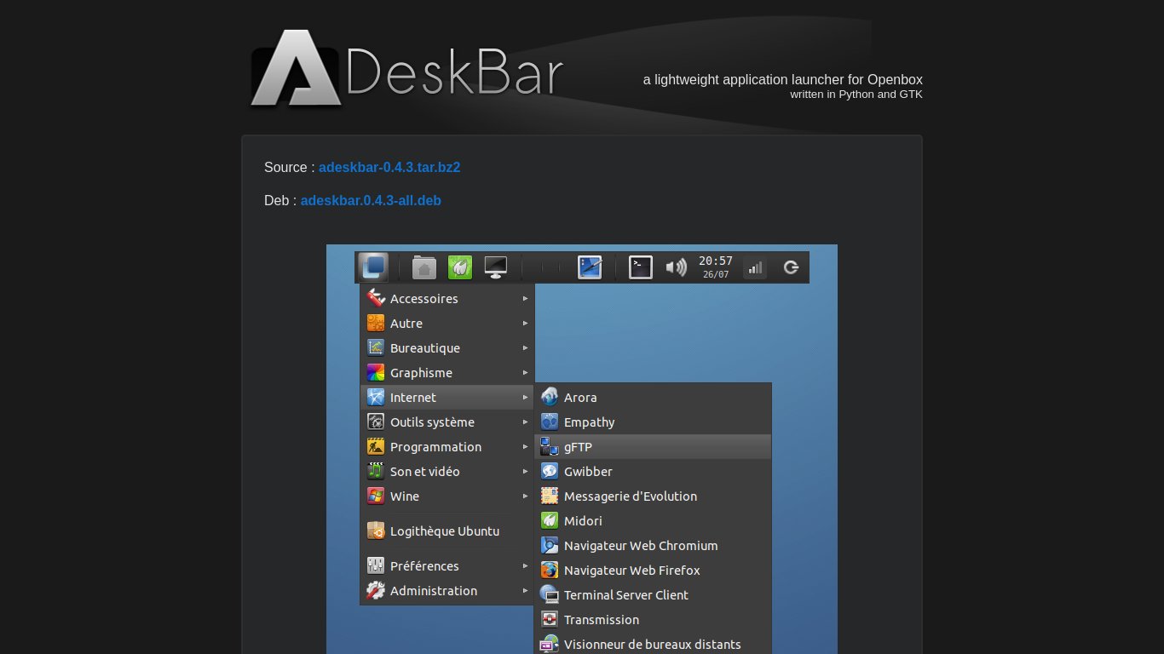Click the Arora browser icon in submenu
The width and height of the screenshot is (1164, 654).
click(x=550, y=398)
